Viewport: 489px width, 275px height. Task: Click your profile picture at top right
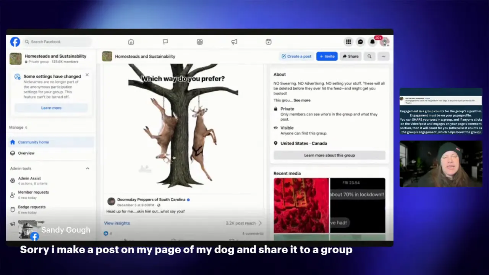[x=385, y=42]
